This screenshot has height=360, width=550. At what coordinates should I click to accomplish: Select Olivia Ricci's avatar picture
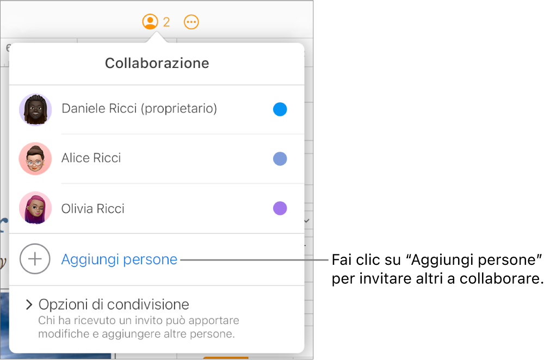(35, 208)
